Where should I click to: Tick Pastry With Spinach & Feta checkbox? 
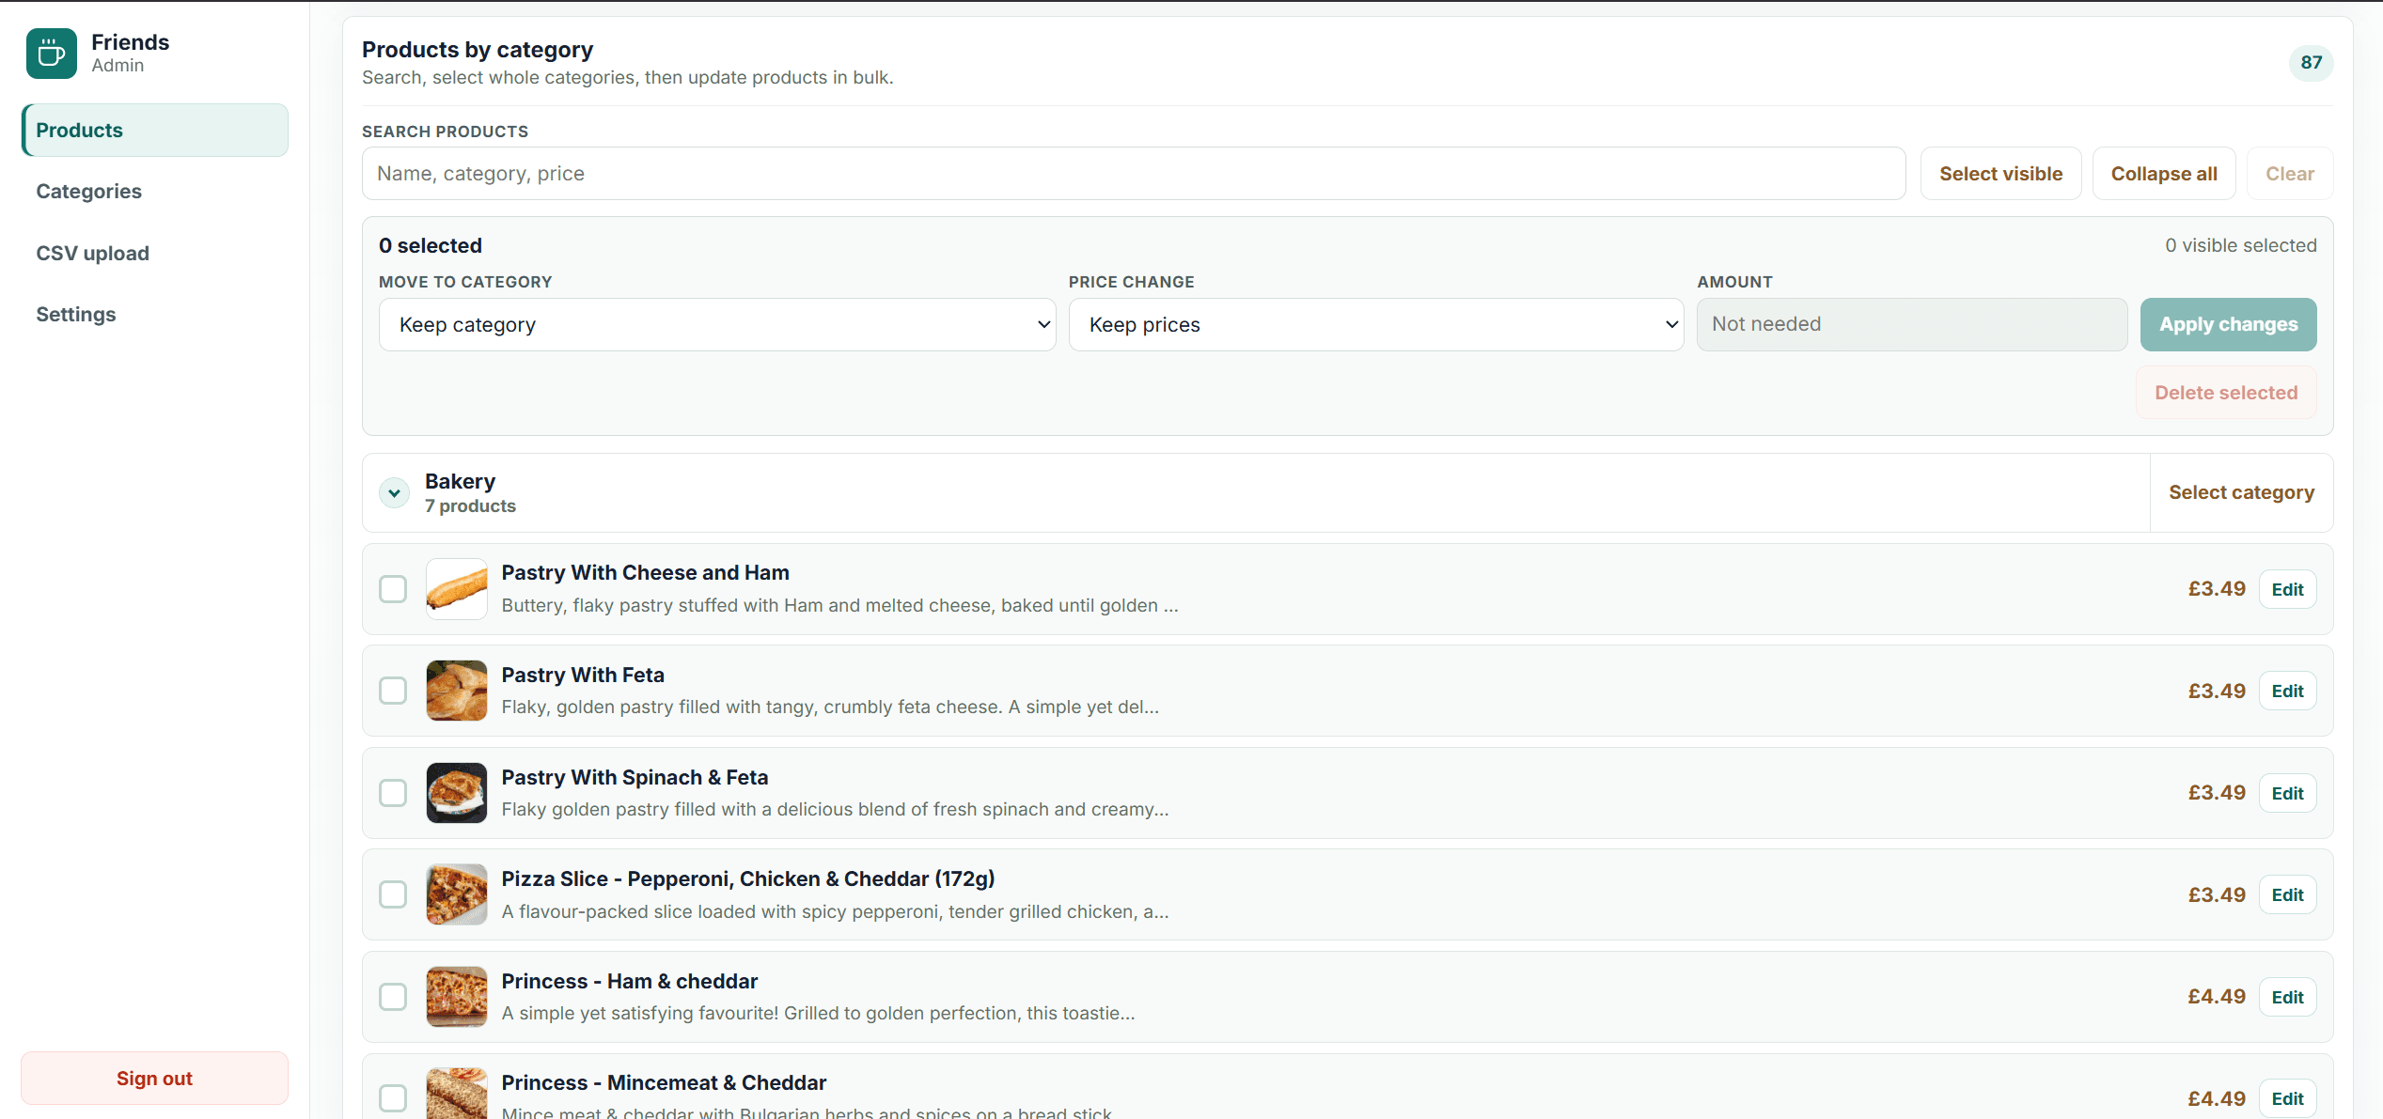393,794
